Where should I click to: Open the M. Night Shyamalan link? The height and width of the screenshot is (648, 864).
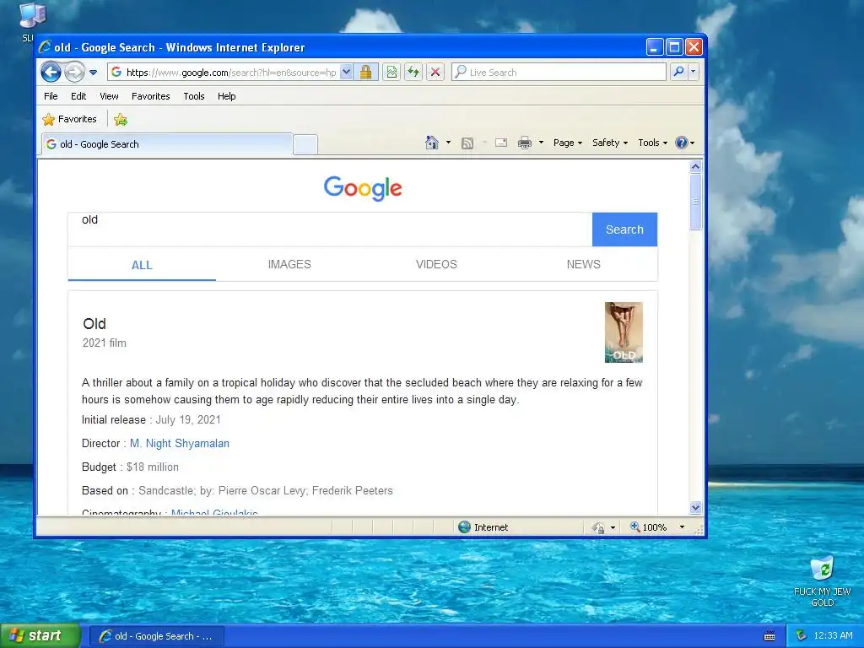[x=180, y=443]
